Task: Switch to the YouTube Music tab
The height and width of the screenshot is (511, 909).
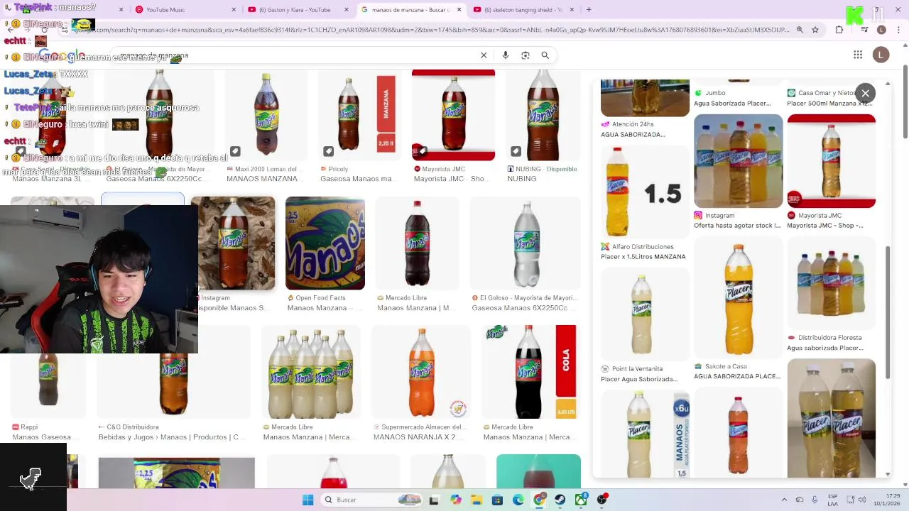Action: pyautogui.click(x=183, y=10)
